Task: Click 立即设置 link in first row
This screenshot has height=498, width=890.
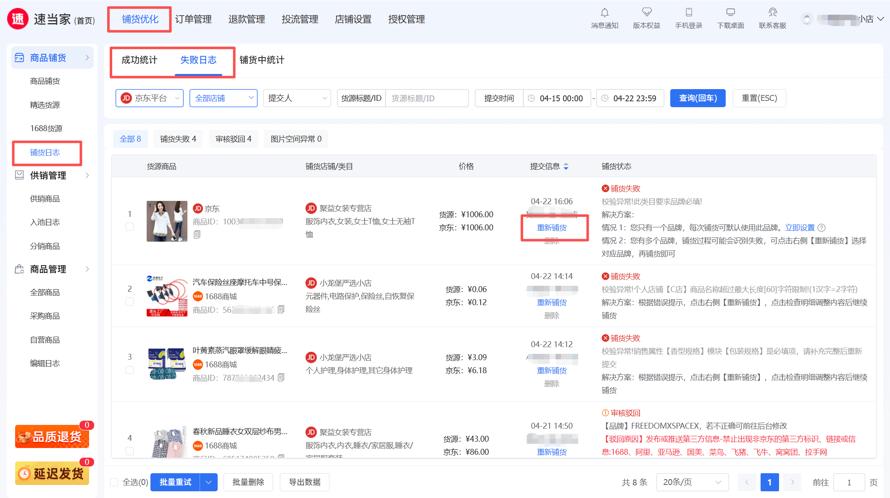Action: coord(800,228)
